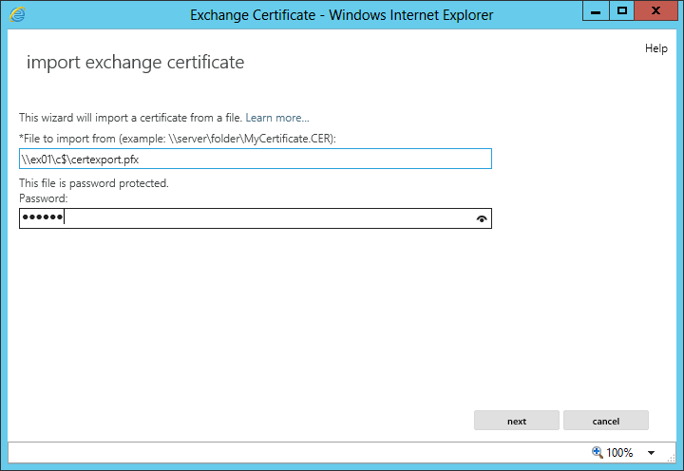The image size is (684, 471).
Task: Follow the Learn more link
Action: click(x=277, y=118)
